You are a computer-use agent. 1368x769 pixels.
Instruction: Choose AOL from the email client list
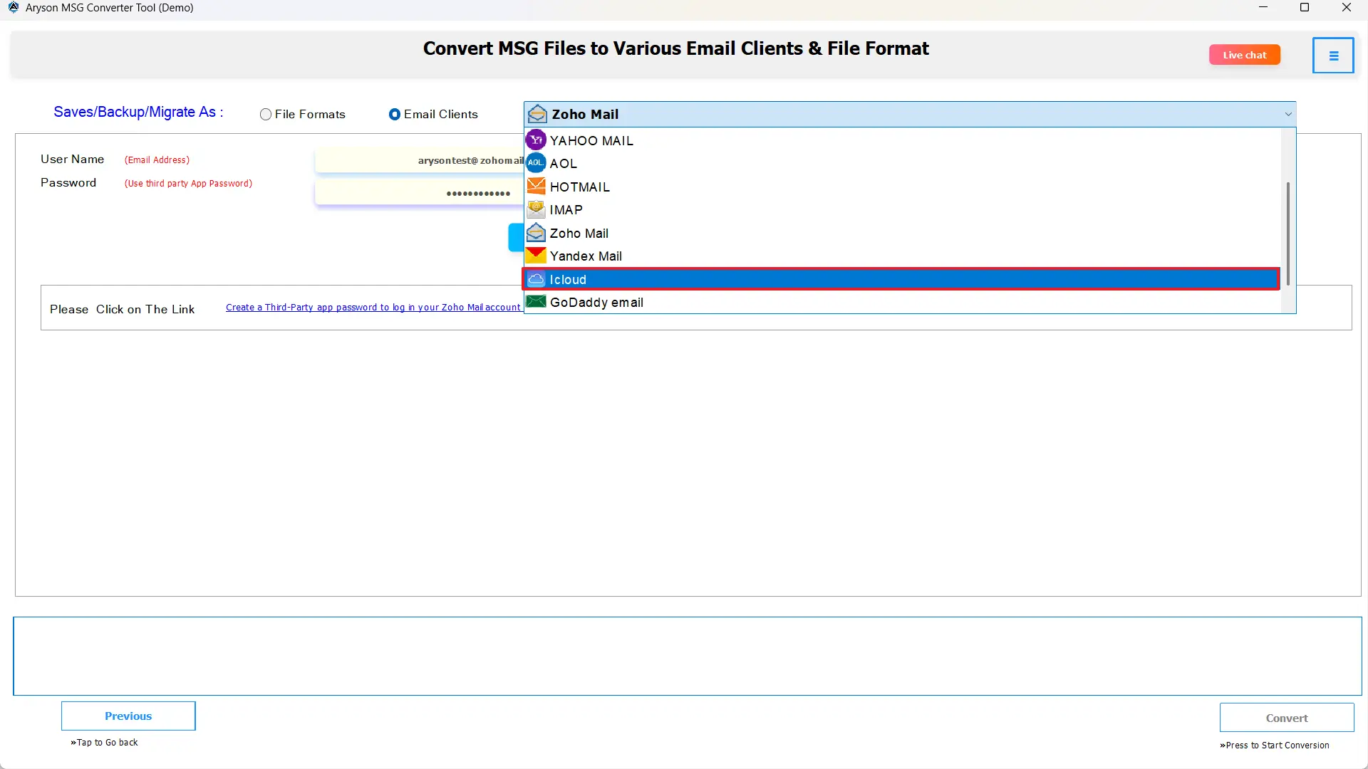(903, 163)
